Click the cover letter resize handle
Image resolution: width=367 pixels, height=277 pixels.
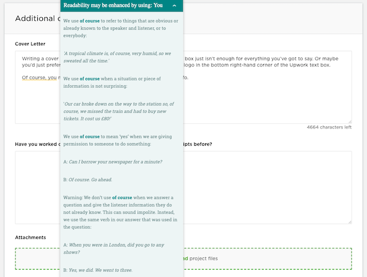(350, 122)
